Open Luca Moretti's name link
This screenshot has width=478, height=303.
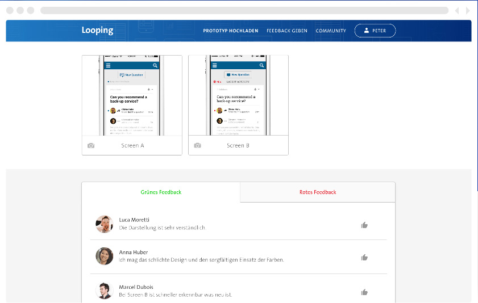point(134,220)
